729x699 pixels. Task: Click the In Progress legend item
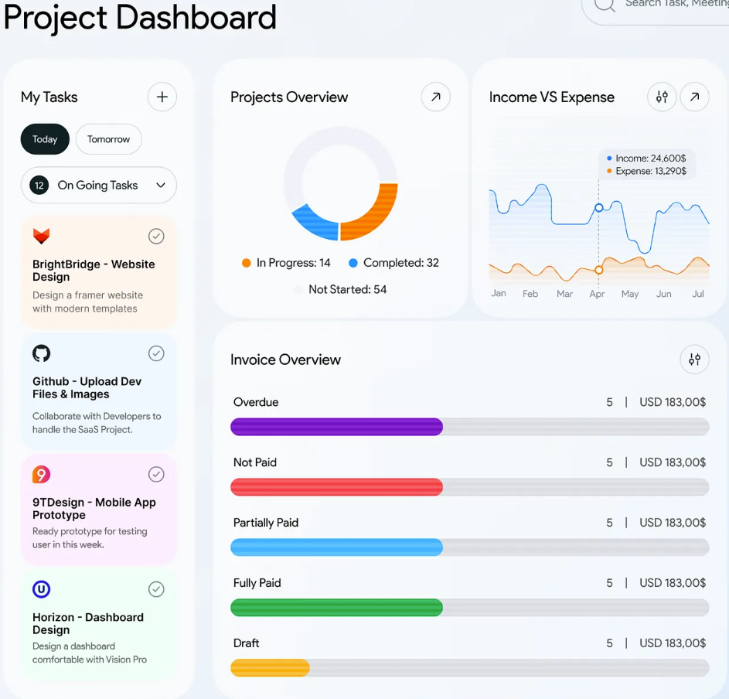[x=286, y=263]
